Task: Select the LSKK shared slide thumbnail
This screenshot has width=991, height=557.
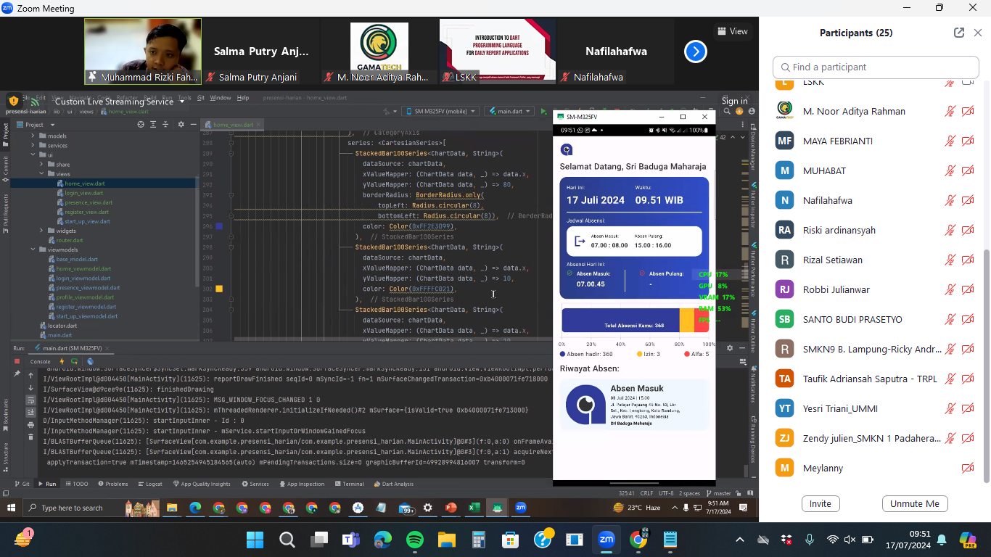Action: [x=497, y=51]
